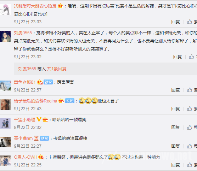Screen dimensions: 197x171
Task: Click 回复 on 千玺小助理's comment
Action: click(175, 128)
